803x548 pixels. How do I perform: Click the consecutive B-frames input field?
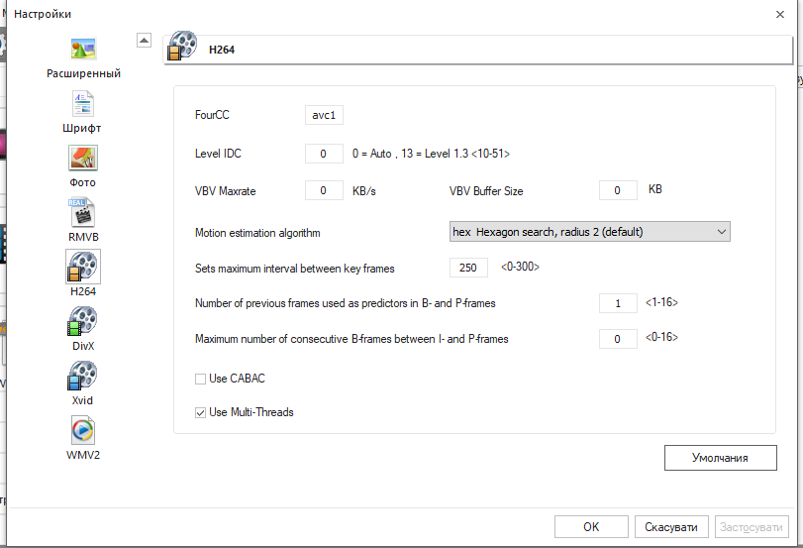pyautogui.click(x=618, y=339)
